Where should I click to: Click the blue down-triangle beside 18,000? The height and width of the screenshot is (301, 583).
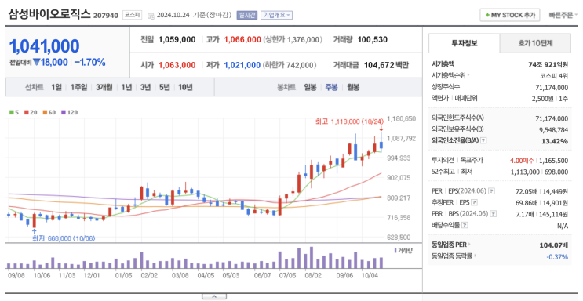coord(36,62)
